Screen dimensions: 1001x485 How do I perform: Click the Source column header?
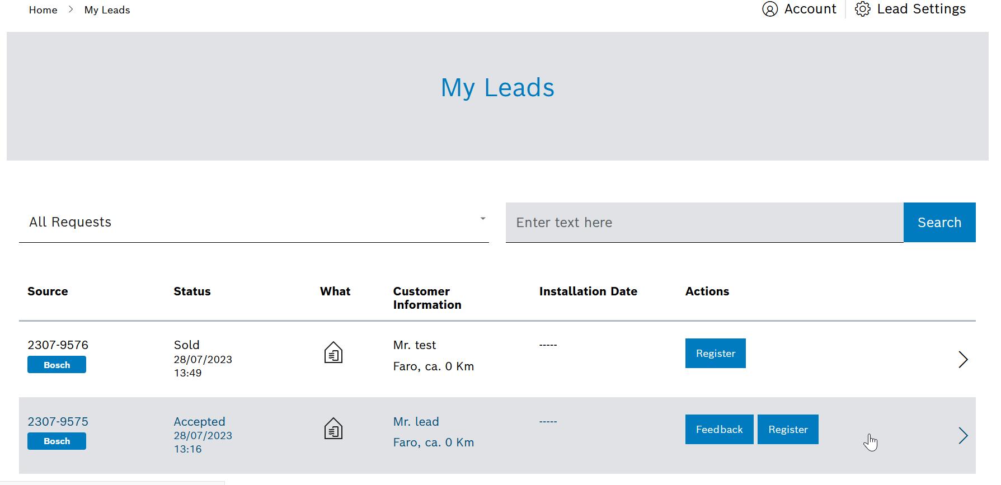(x=48, y=291)
